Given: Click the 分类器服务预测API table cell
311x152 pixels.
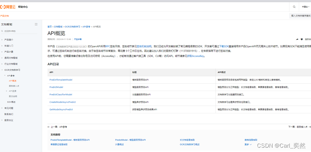Looking at the screenshot, I should click(173, 95).
